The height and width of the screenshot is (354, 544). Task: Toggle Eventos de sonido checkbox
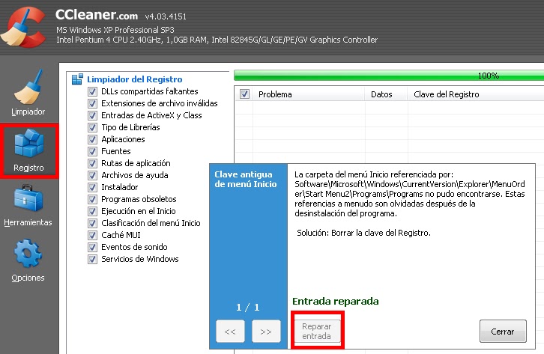pos(92,247)
